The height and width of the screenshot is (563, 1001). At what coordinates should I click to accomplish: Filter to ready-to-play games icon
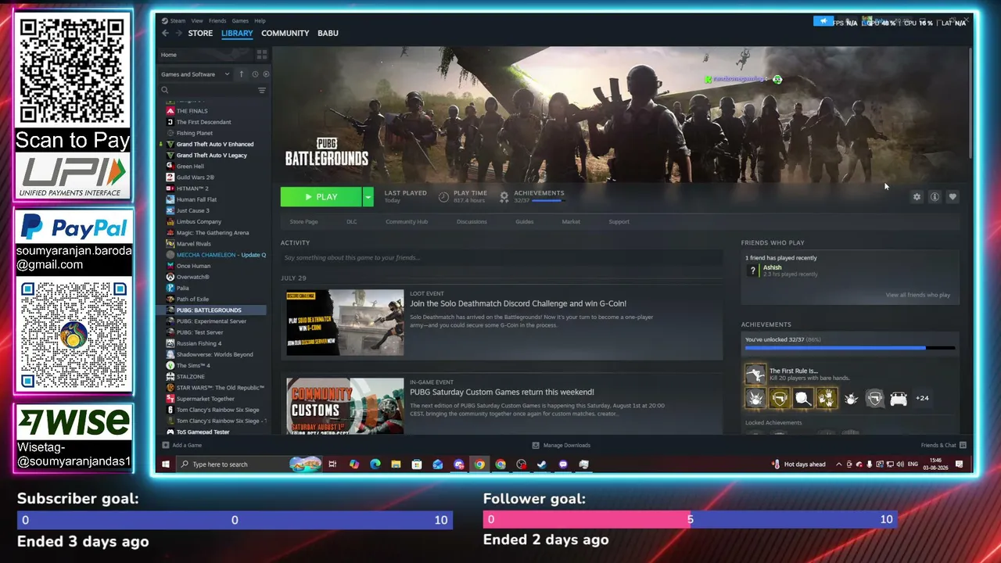(x=266, y=74)
